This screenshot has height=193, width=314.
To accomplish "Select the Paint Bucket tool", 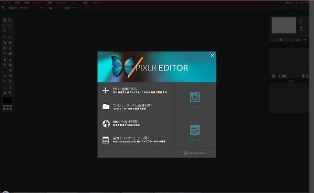I will pyautogui.click(x=10, y=42).
